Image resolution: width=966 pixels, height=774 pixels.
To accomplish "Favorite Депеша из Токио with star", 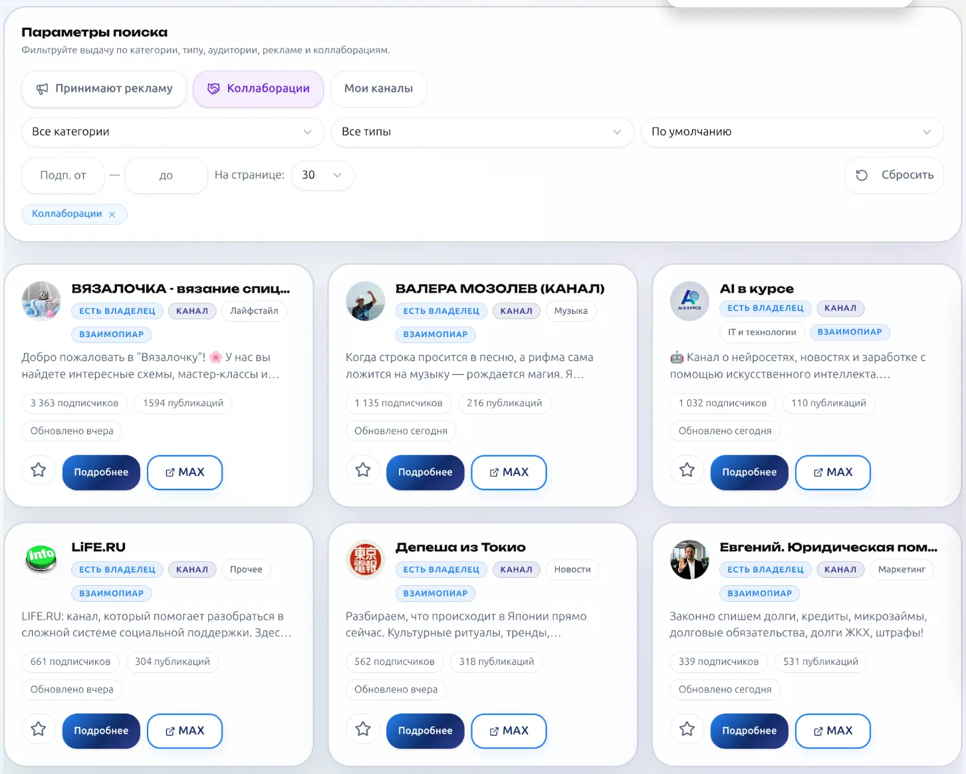I will coord(363,729).
